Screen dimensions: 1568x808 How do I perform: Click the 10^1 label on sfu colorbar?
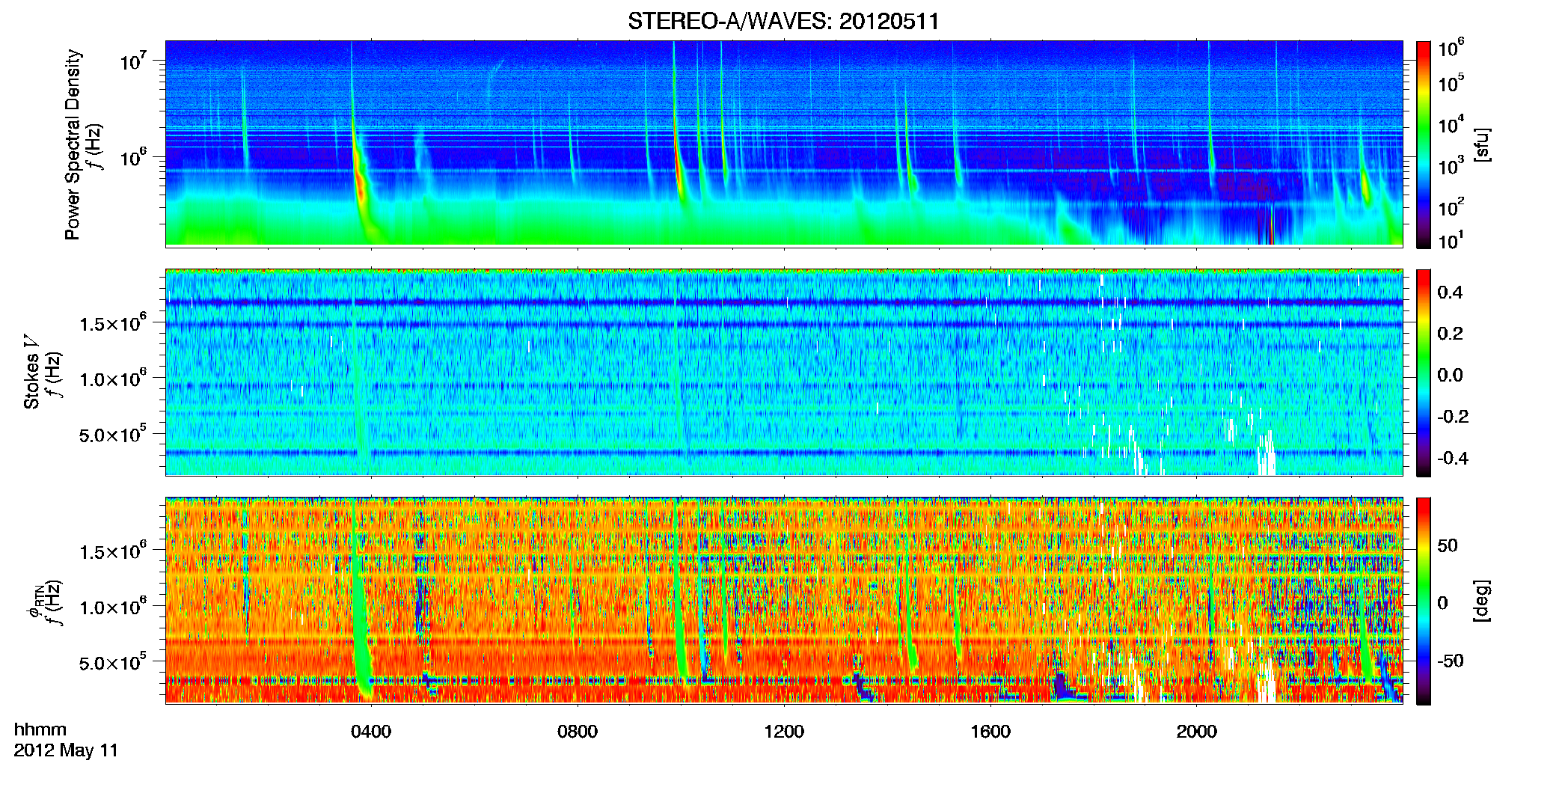tap(1451, 241)
